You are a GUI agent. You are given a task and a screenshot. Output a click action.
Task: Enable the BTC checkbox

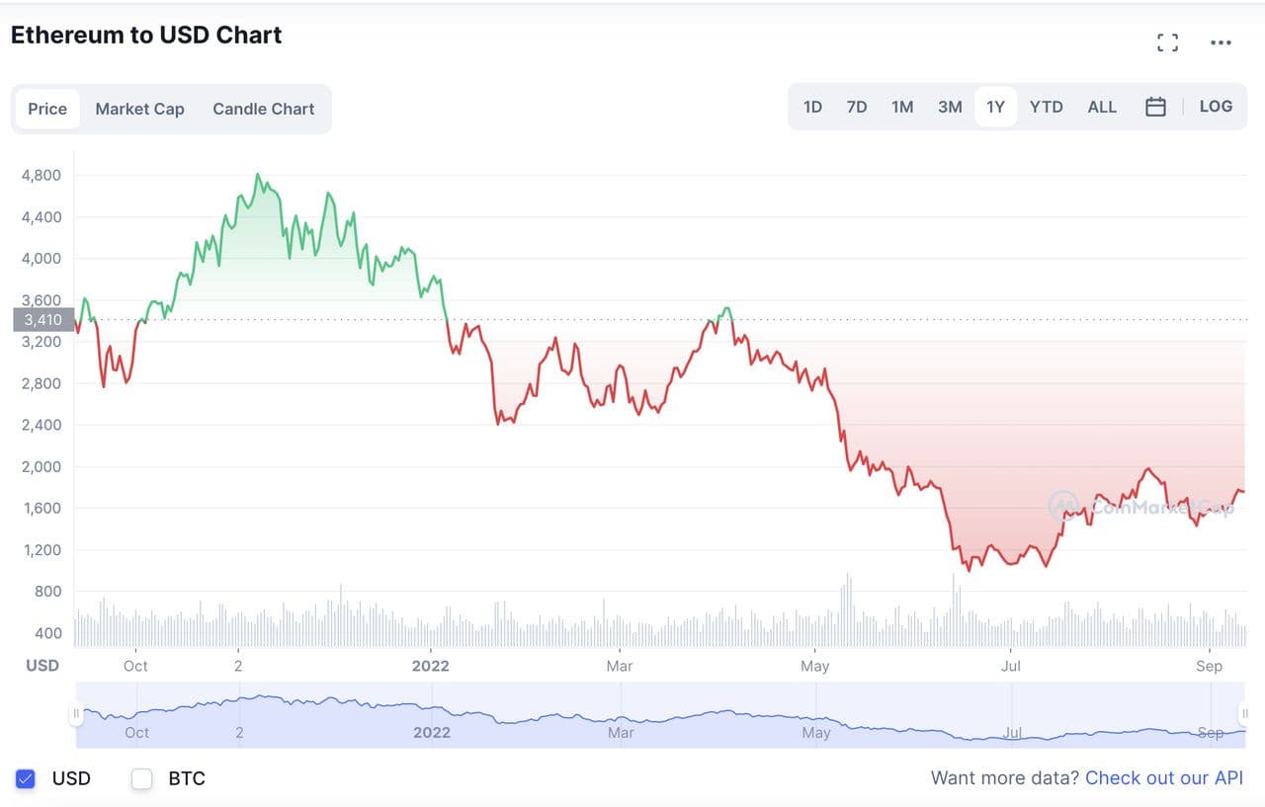[x=142, y=778]
